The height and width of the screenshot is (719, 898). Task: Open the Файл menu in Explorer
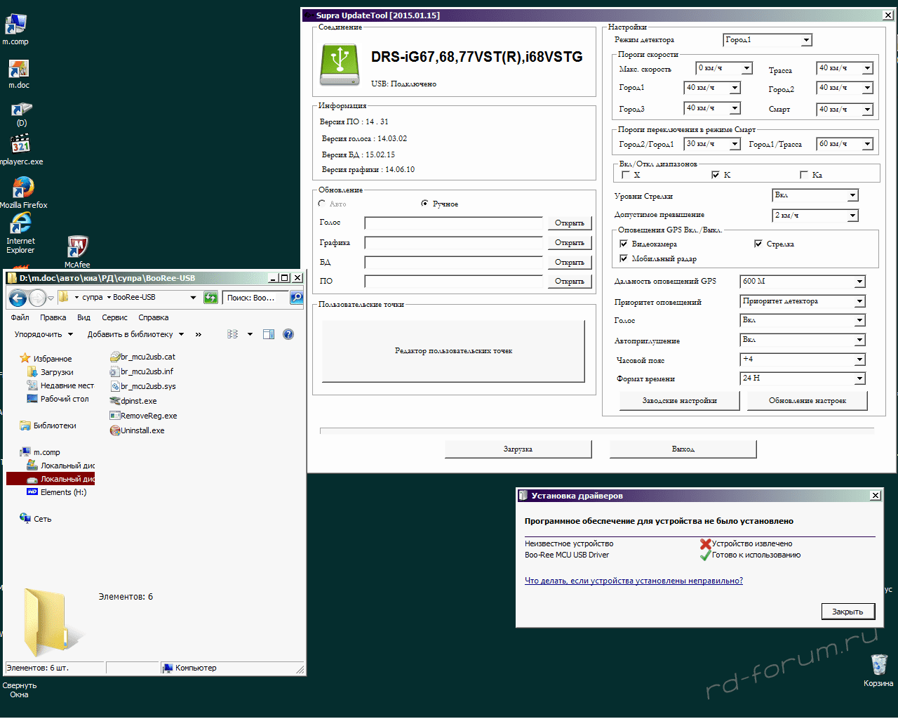point(20,317)
